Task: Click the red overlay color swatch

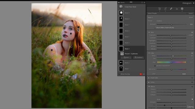Action: 141,74
